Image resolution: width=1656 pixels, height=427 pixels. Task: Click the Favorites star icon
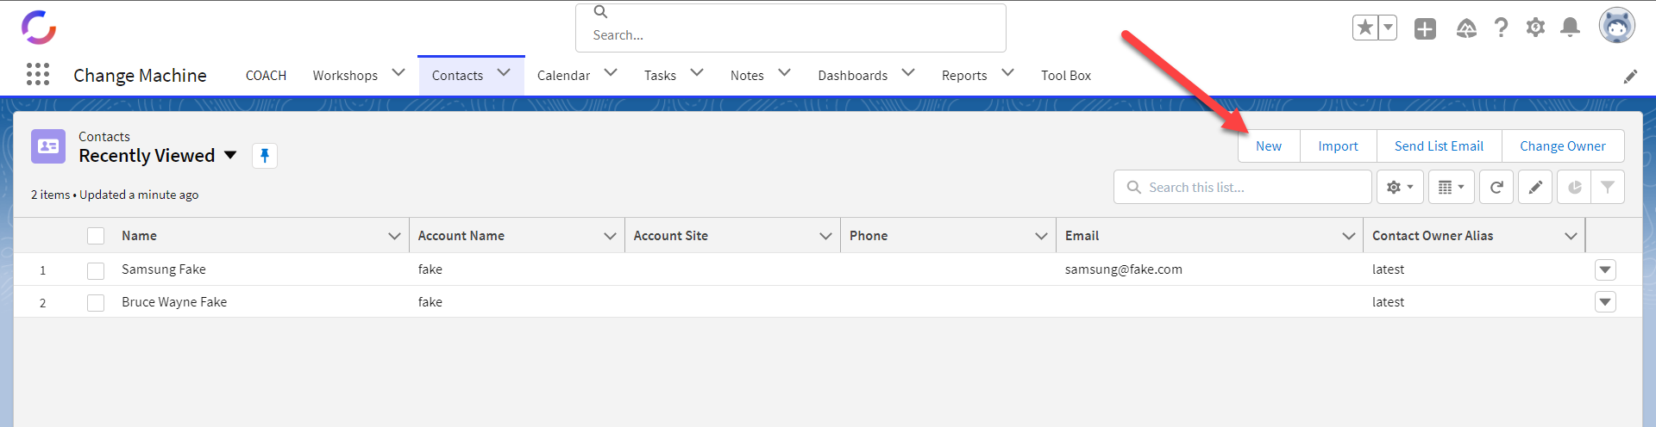[x=1365, y=28]
